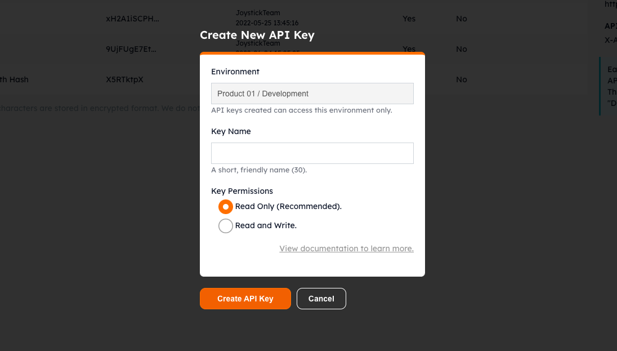Click 'Yes' in the xH2A1iSCPH row
This screenshot has height=351, width=617.
409,19
